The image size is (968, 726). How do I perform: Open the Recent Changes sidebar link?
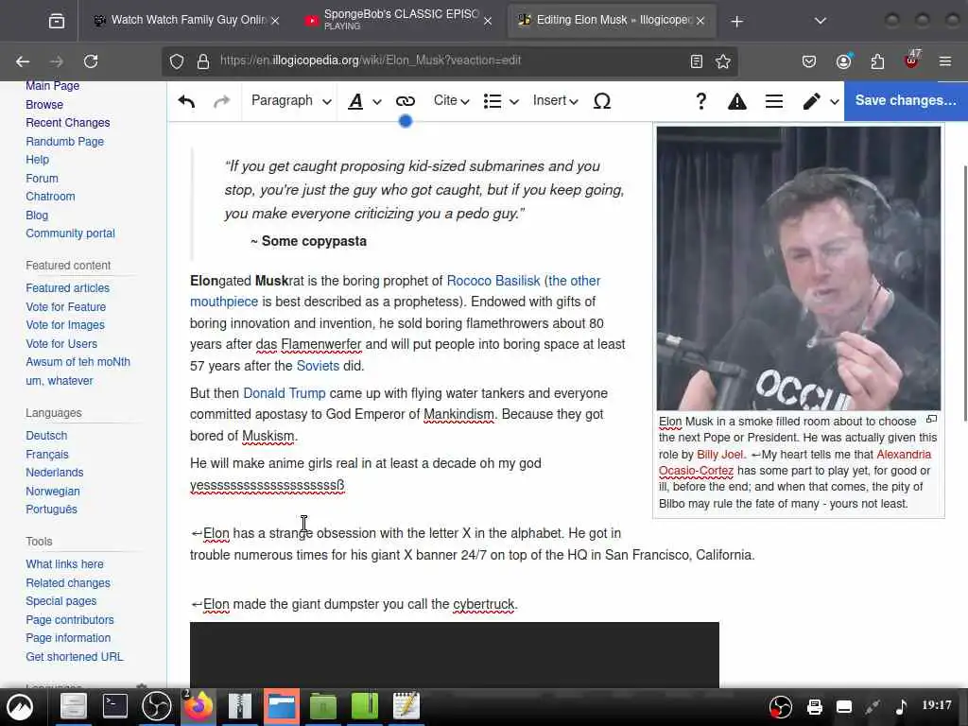[68, 123]
